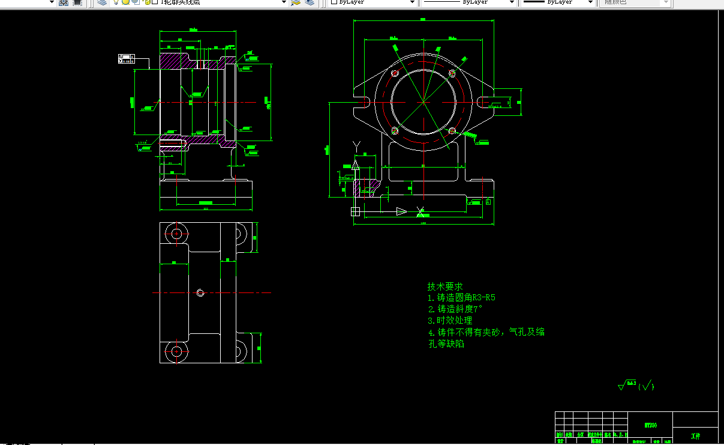The image size is (724, 445).
Task: Open the grayed plot style dropdown
Action: (665, 2)
